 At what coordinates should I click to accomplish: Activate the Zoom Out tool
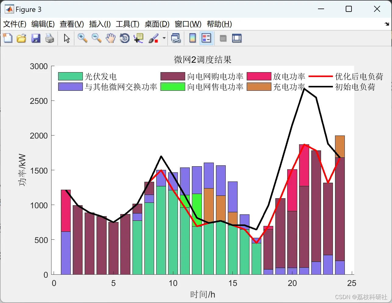[x=97, y=38]
